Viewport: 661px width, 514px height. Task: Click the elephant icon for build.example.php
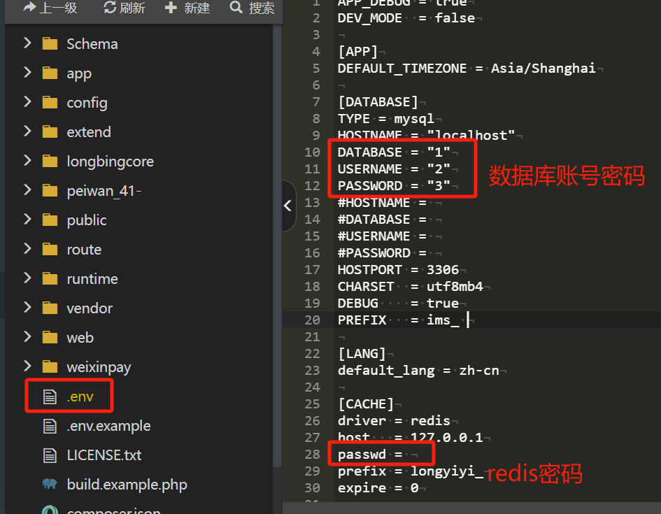(50, 485)
